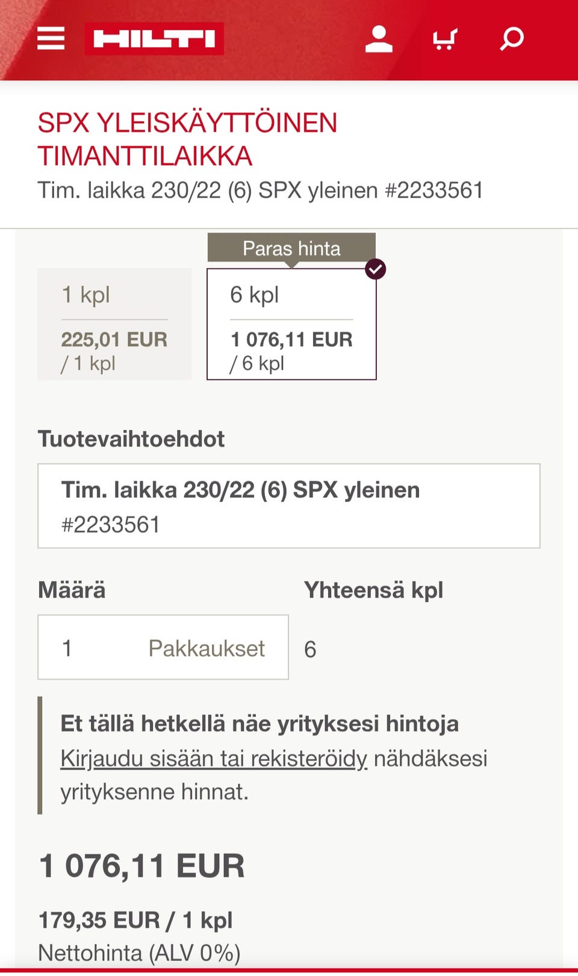Click the Paras hinta badge

pyautogui.click(x=291, y=248)
